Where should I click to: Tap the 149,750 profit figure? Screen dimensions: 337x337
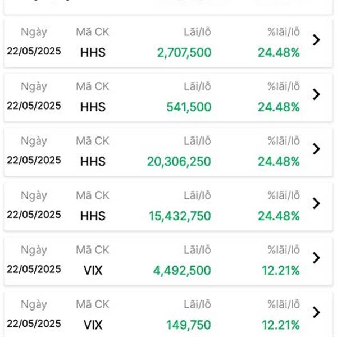pos(189,325)
